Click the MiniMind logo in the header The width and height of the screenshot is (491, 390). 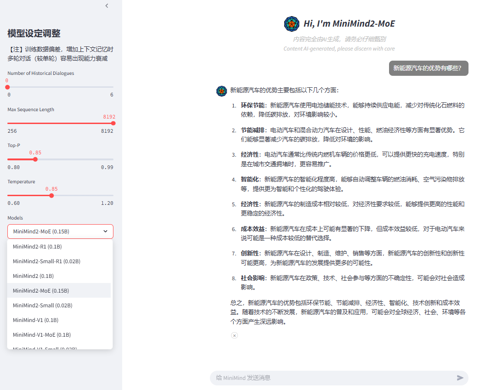(292, 24)
